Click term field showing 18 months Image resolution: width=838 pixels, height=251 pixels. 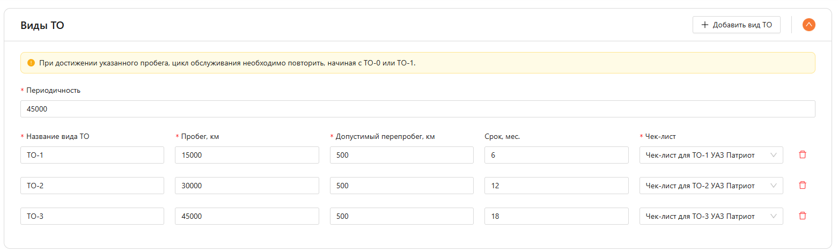pyautogui.click(x=556, y=216)
